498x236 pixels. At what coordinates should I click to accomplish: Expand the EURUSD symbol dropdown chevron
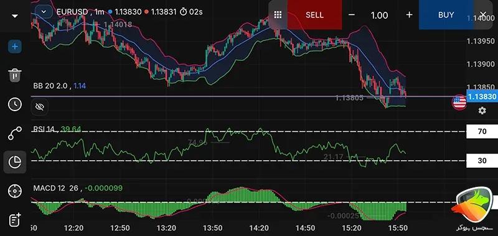click(x=44, y=12)
